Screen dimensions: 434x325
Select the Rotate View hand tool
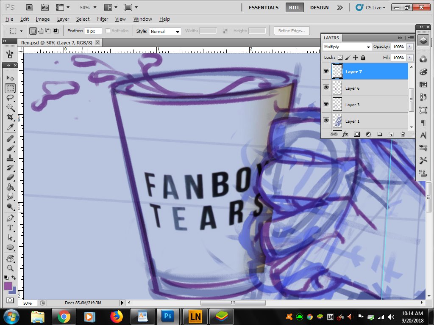coord(10,259)
